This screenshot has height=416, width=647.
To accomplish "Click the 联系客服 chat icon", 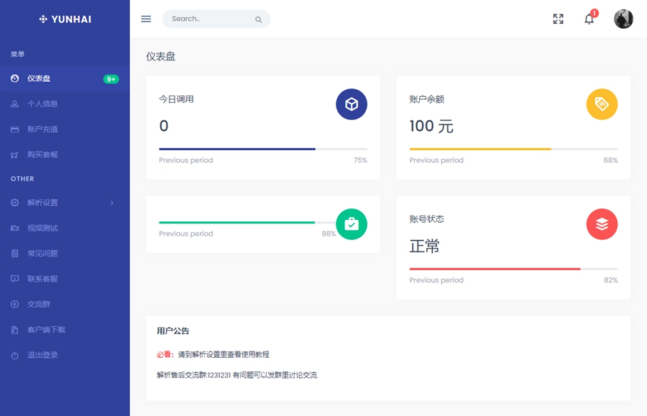I will [14, 279].
